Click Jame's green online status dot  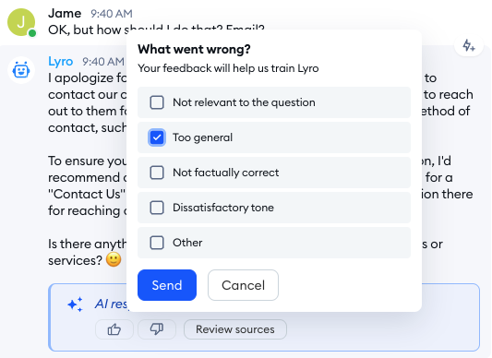(x=32, y=33)
